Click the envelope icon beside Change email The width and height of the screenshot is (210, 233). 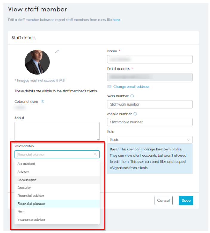coord(109,87)
